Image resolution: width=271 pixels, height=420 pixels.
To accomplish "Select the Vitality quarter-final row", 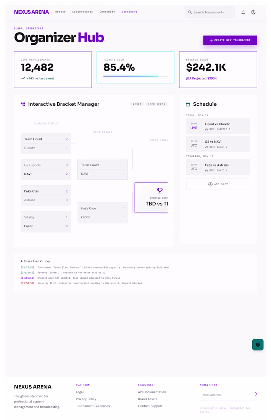I will click(46, 217).
